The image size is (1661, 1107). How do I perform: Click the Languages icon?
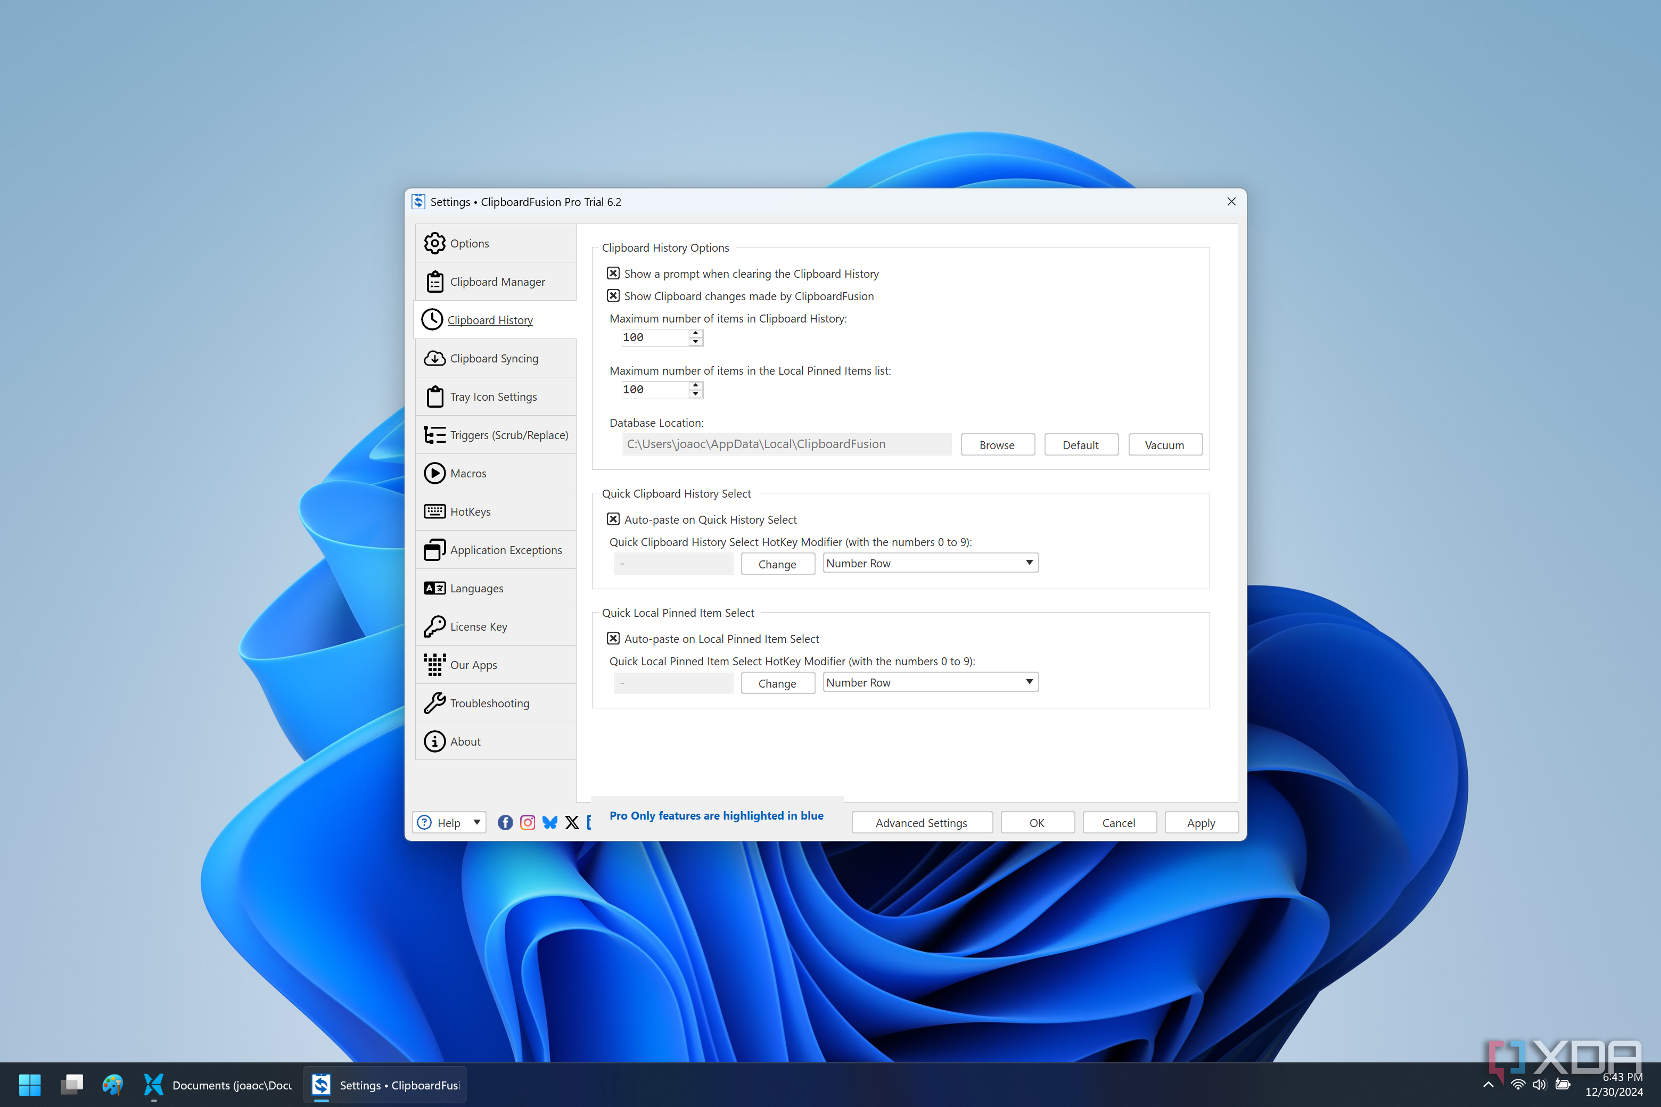(x=434, y=588)
